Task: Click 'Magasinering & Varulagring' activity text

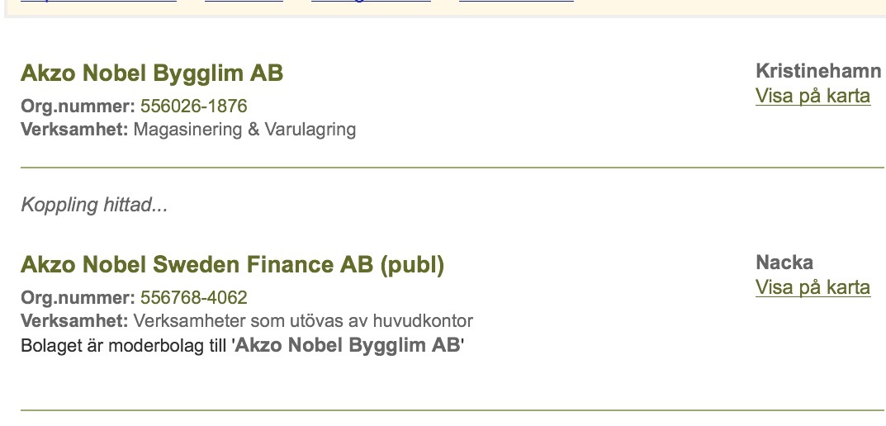Action: click(x=244, y=130)
